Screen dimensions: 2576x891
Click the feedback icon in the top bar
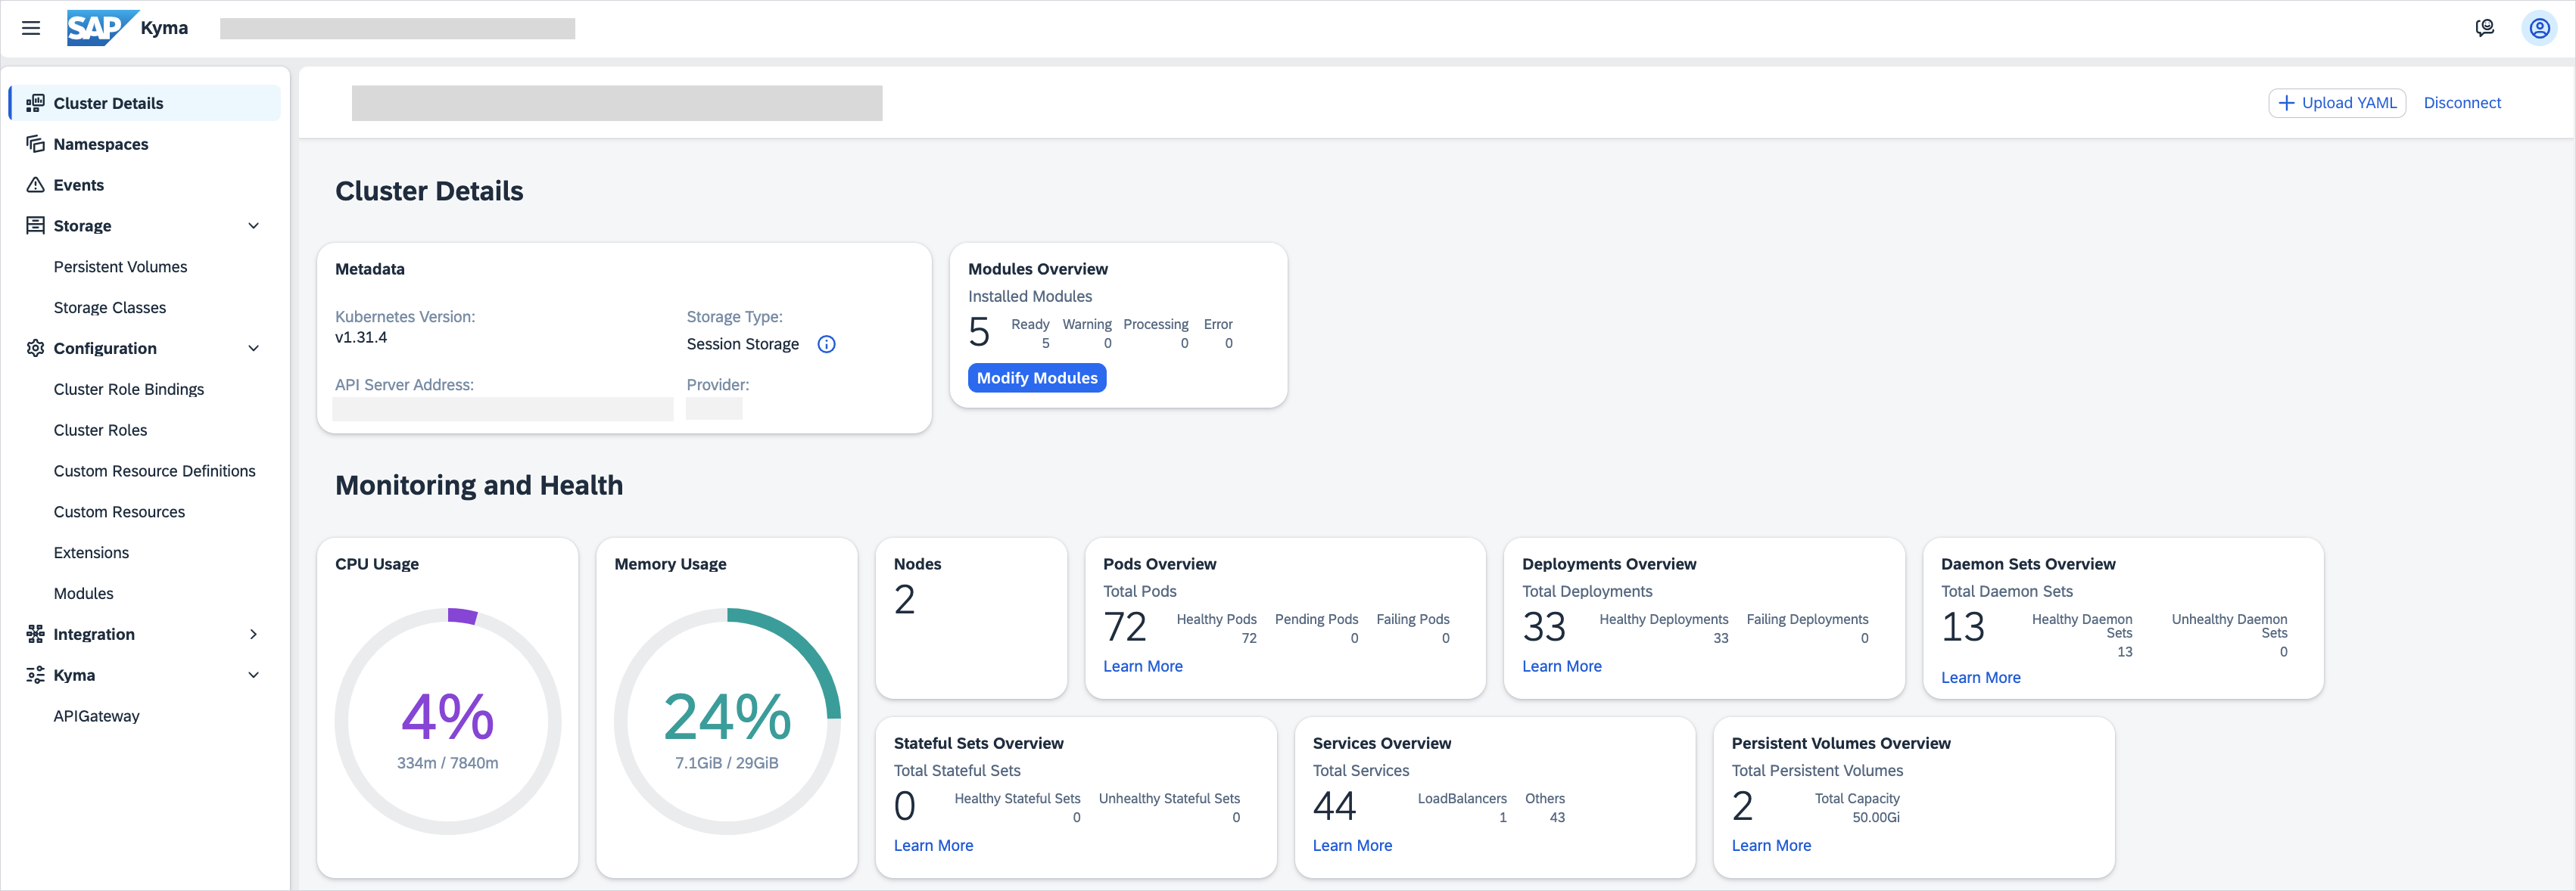pos(2485,27)
